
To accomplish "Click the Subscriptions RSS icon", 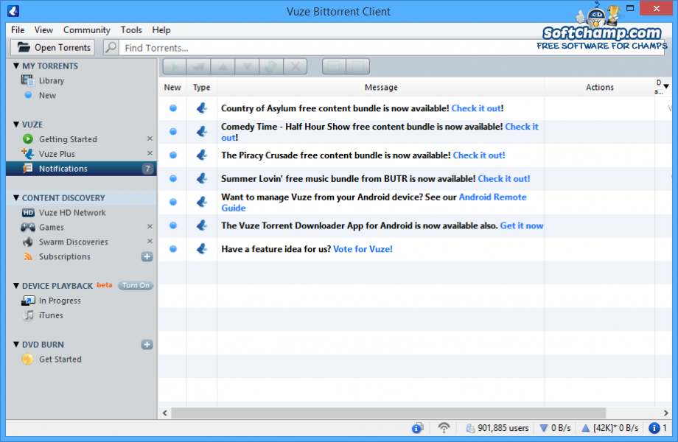I will click(x=28, y=256).
